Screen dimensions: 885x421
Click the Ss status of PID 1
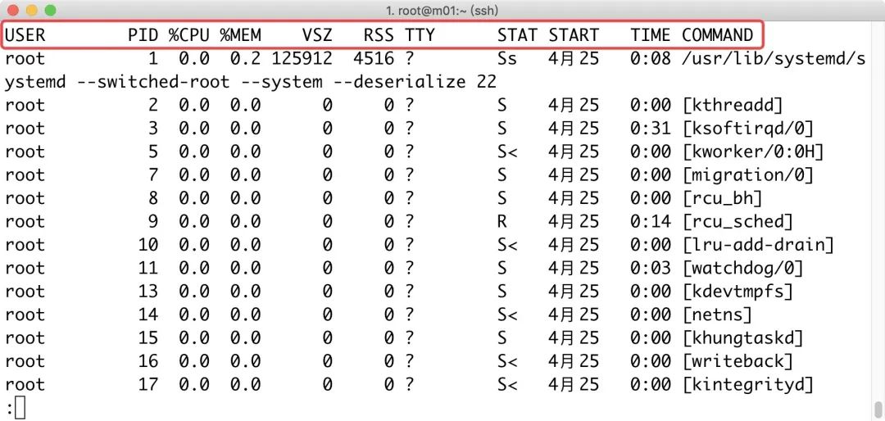(507, 58)
